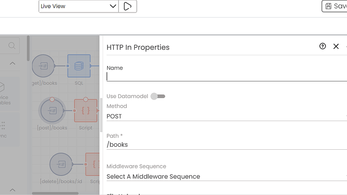This screenshot has width=347, height=195.
Task: Collapse the upper sidebar section chevron
Action: [x=13, y=63]
